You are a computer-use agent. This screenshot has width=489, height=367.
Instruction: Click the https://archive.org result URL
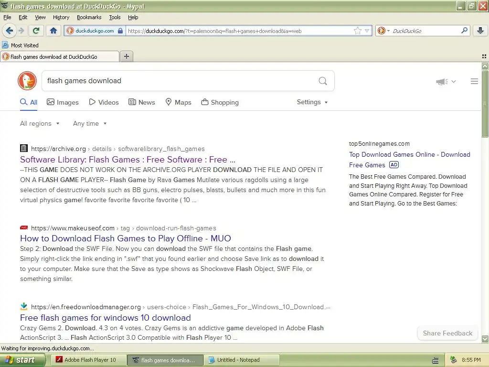tap(58, 149)
